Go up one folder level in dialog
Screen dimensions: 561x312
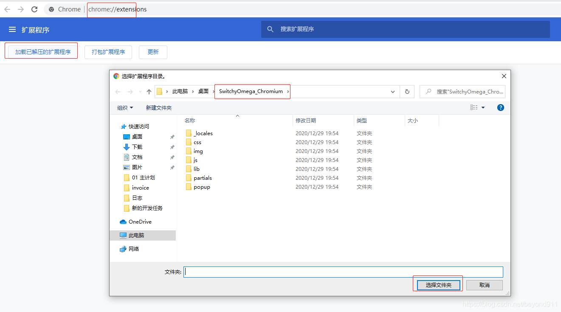tap(149, 92)
